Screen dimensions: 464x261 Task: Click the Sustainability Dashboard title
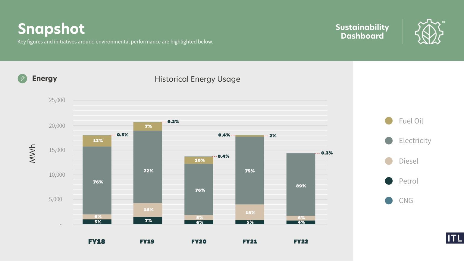362,32
